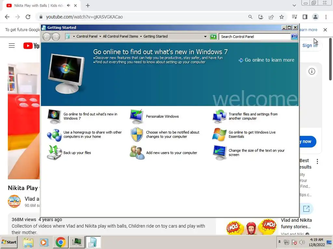Click the Transfer files and settings icon

pos(220,116)
